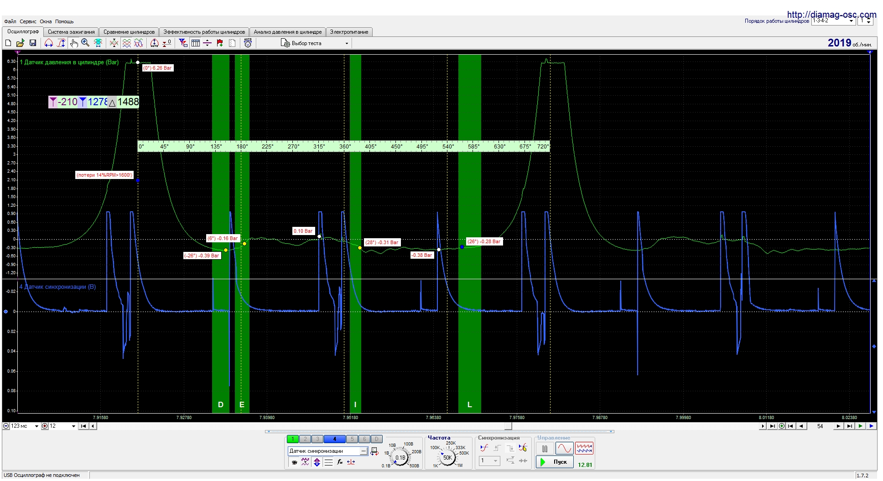883x481 pixels.
Task: Open the Помощь menu
Action: pos(64,21)
